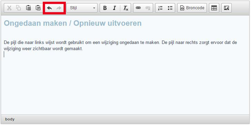This screenshot has width=251, height=125.
Task: Remove formatting with the Tx icon
Action: tap(125, 8)
